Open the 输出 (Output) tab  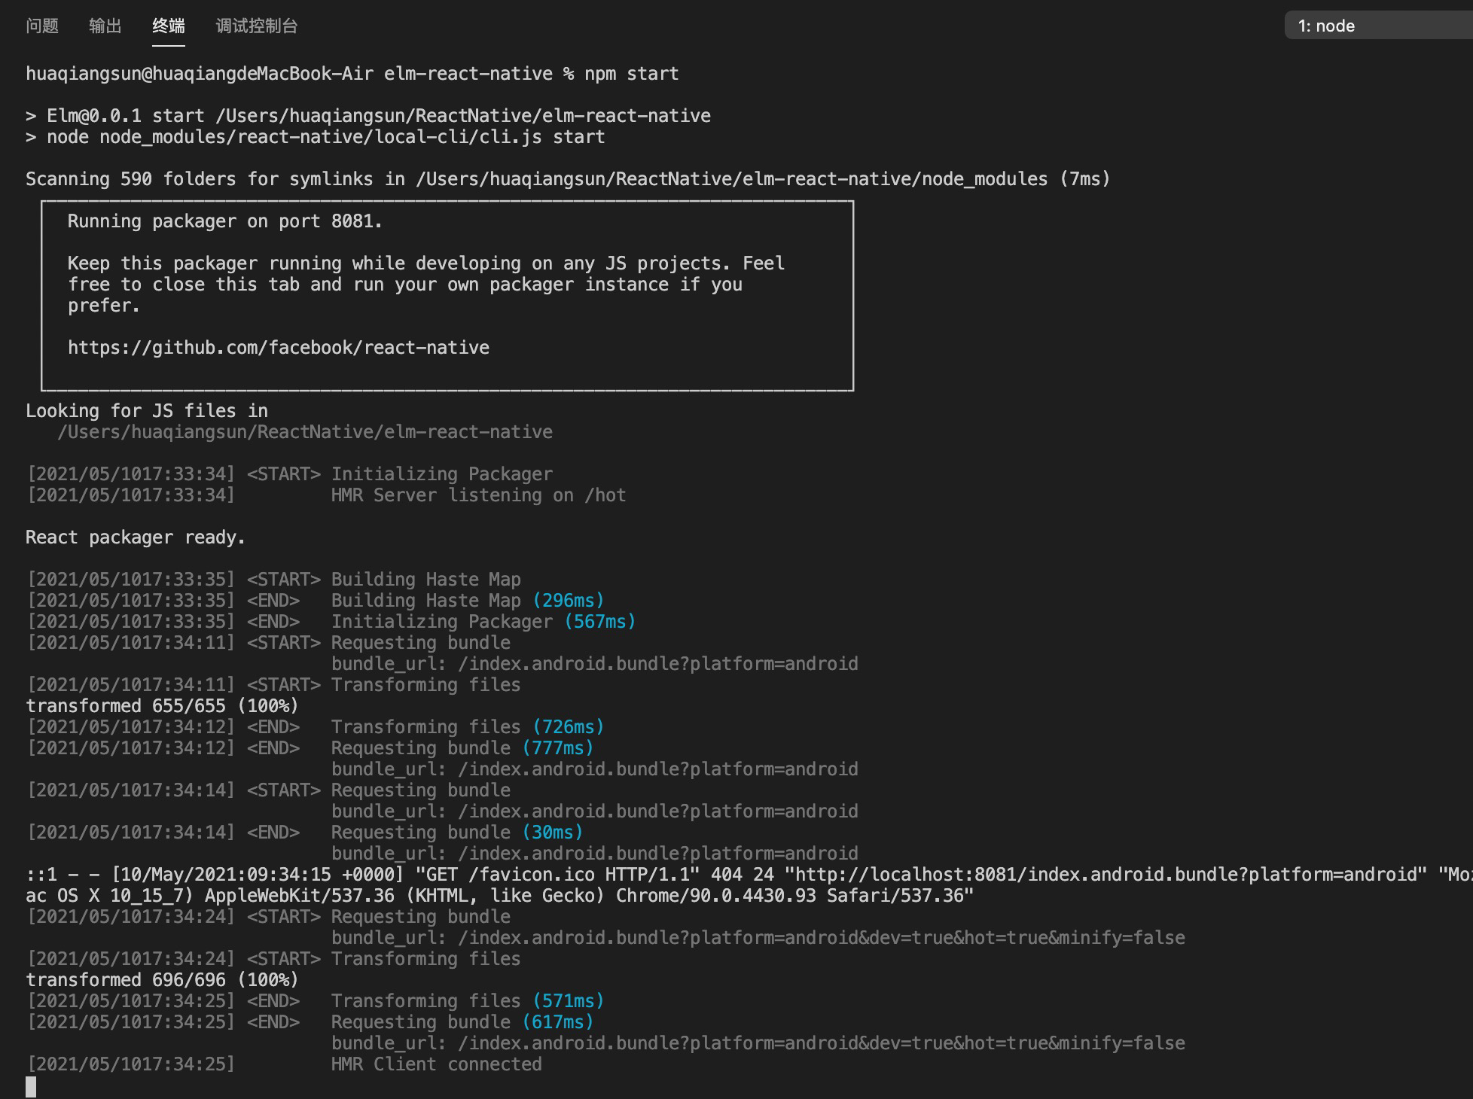(x=105, y=26)
